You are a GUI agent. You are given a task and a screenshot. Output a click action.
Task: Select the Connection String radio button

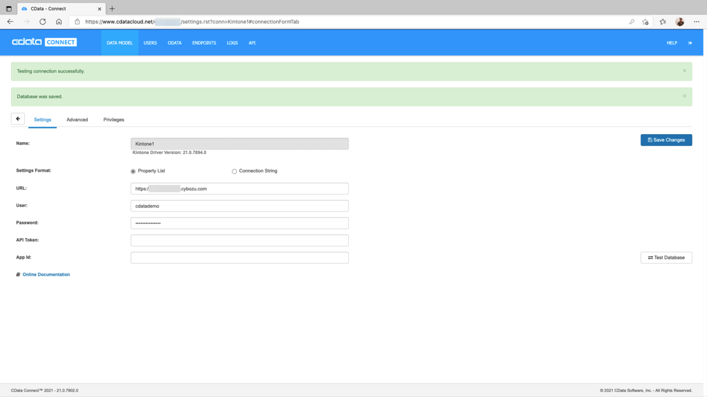[x=234, y=171]
